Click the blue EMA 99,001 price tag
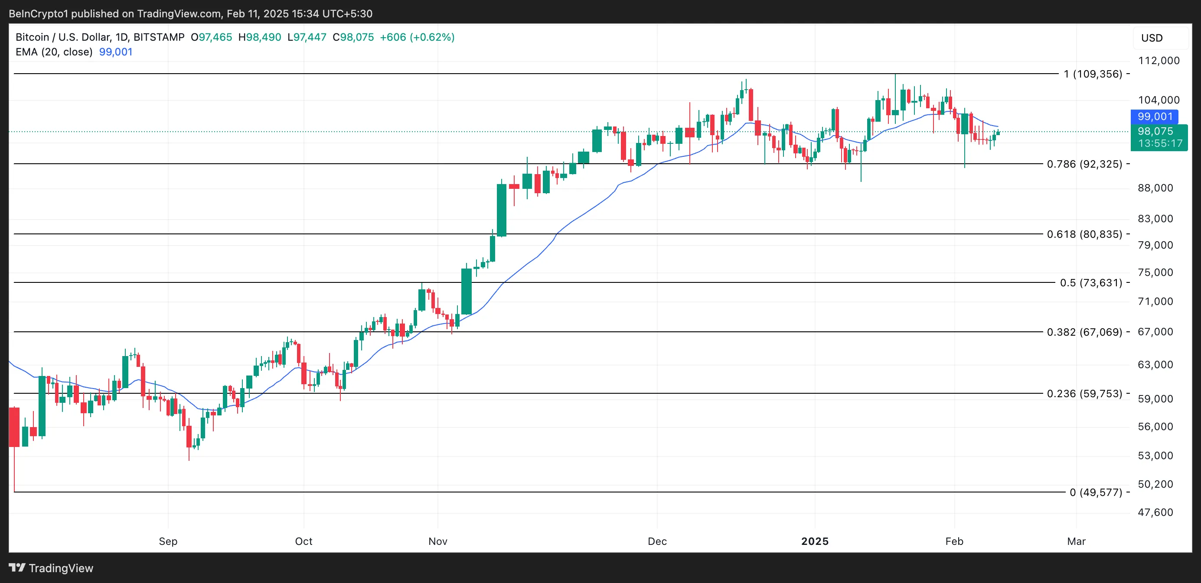The image size is (1201, 583). [1154, 117]
